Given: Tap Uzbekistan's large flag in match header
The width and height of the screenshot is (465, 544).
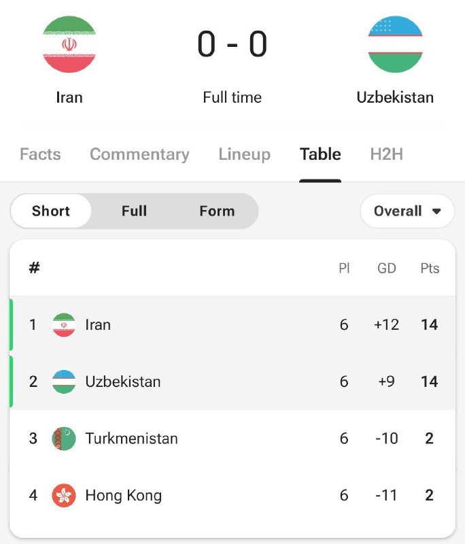Looking at the screenshot, I should click(x=395, y=44).
